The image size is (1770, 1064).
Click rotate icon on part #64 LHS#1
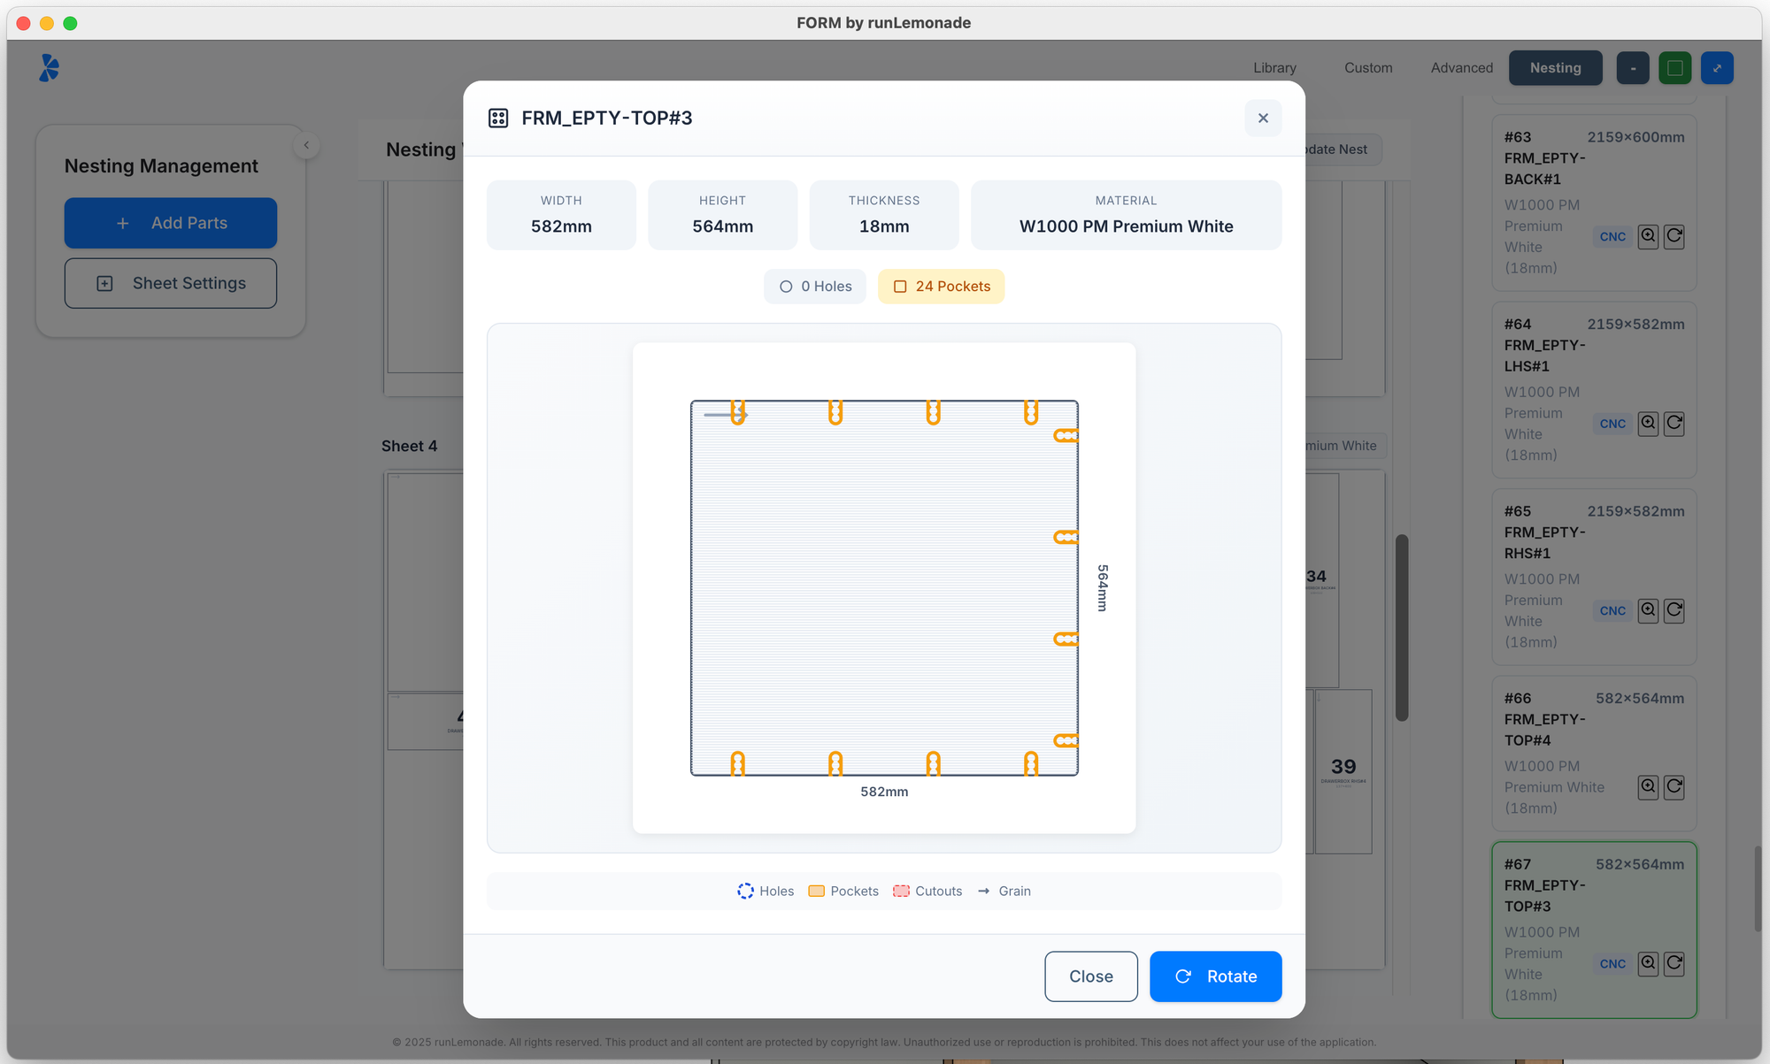pos(1674,424)
